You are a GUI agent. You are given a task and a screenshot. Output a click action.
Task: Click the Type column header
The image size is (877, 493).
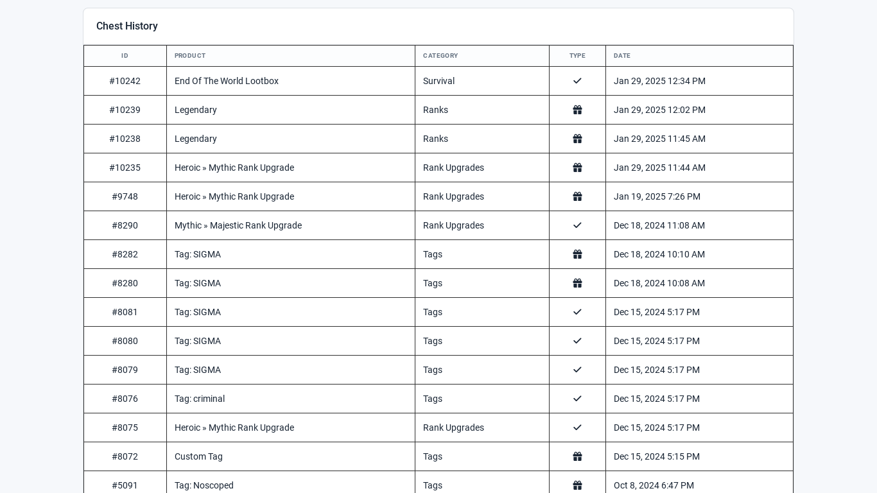[577, 56]
